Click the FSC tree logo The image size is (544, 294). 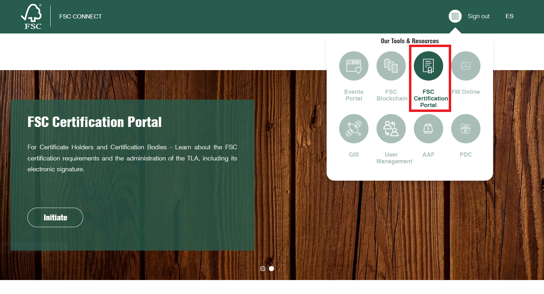click(32, 16)
